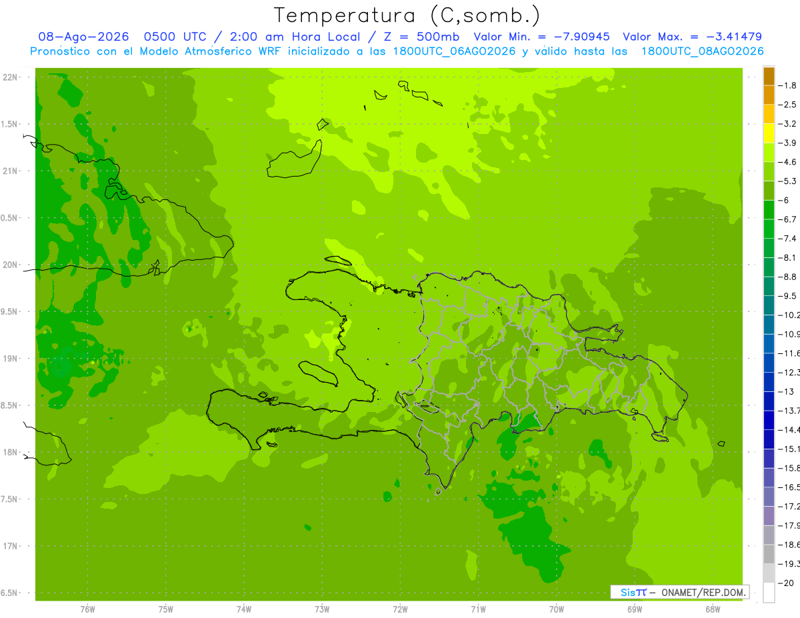Pick the purple swatch between -17.2 and -17.9
800x618 pixels.
[769, 516]
